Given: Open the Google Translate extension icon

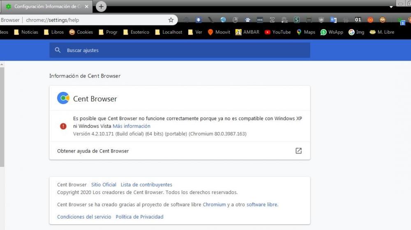Looking at the screenshot, I should 333,20.
